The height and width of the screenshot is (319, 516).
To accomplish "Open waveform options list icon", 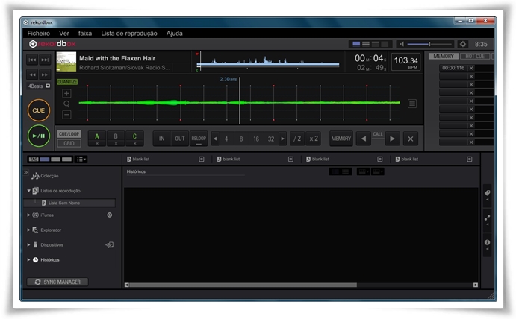I will (x=412, y=104).
